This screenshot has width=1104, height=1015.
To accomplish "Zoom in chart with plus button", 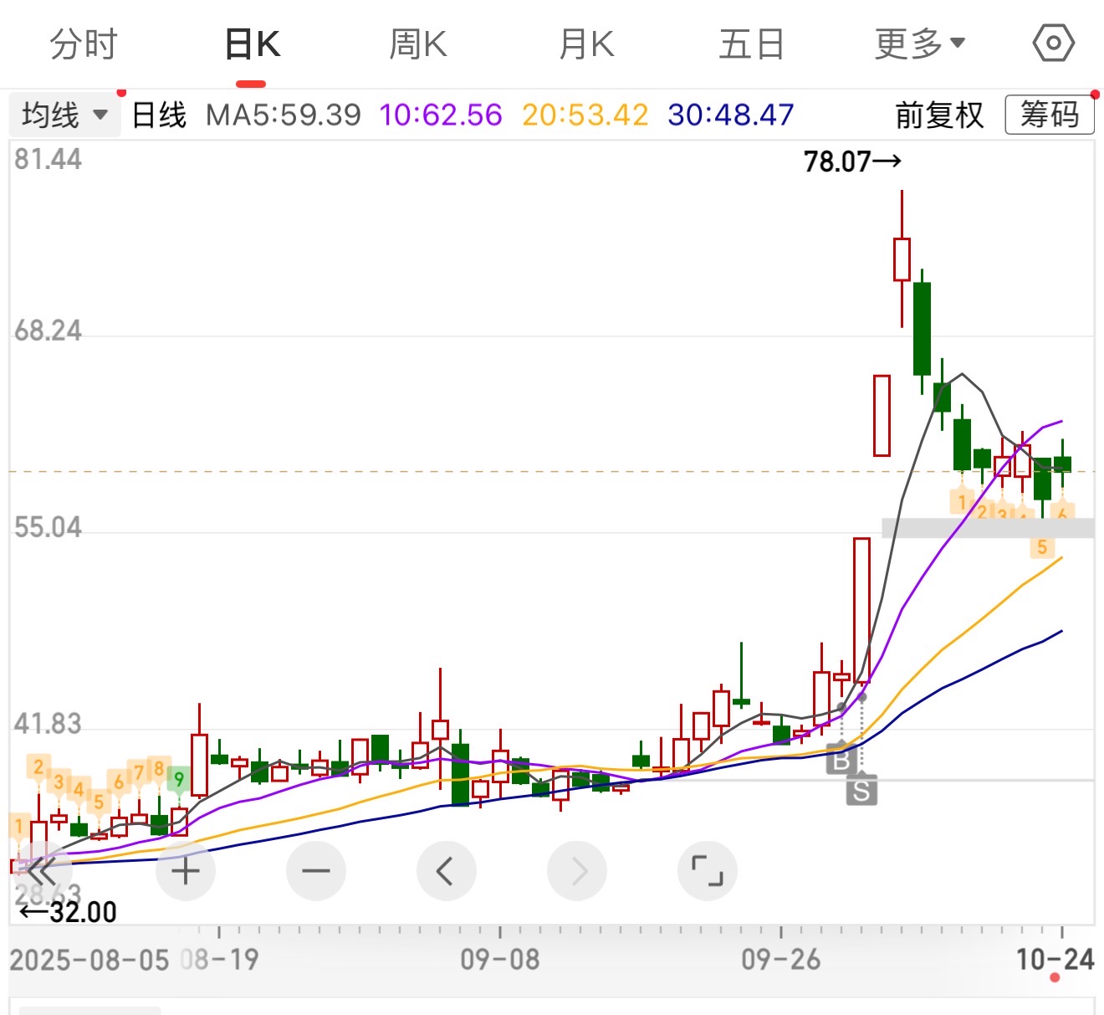I will click(186, 871).
